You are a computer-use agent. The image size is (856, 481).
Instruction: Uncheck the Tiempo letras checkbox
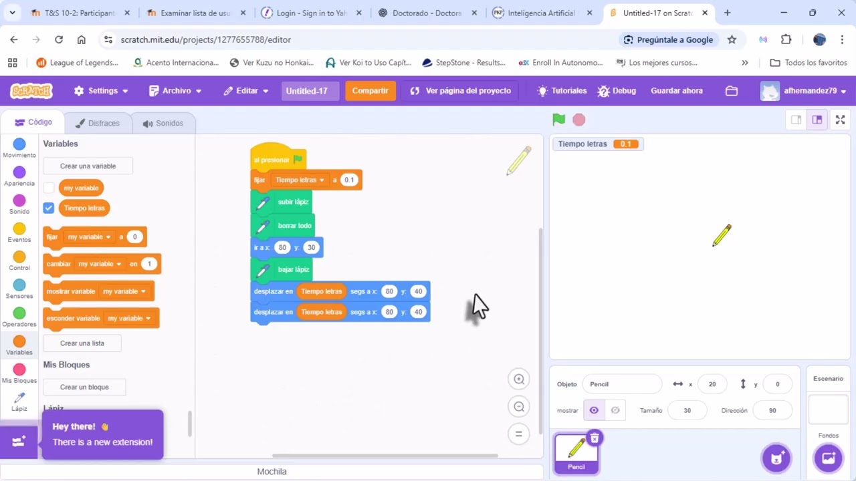tap(49, 208)
